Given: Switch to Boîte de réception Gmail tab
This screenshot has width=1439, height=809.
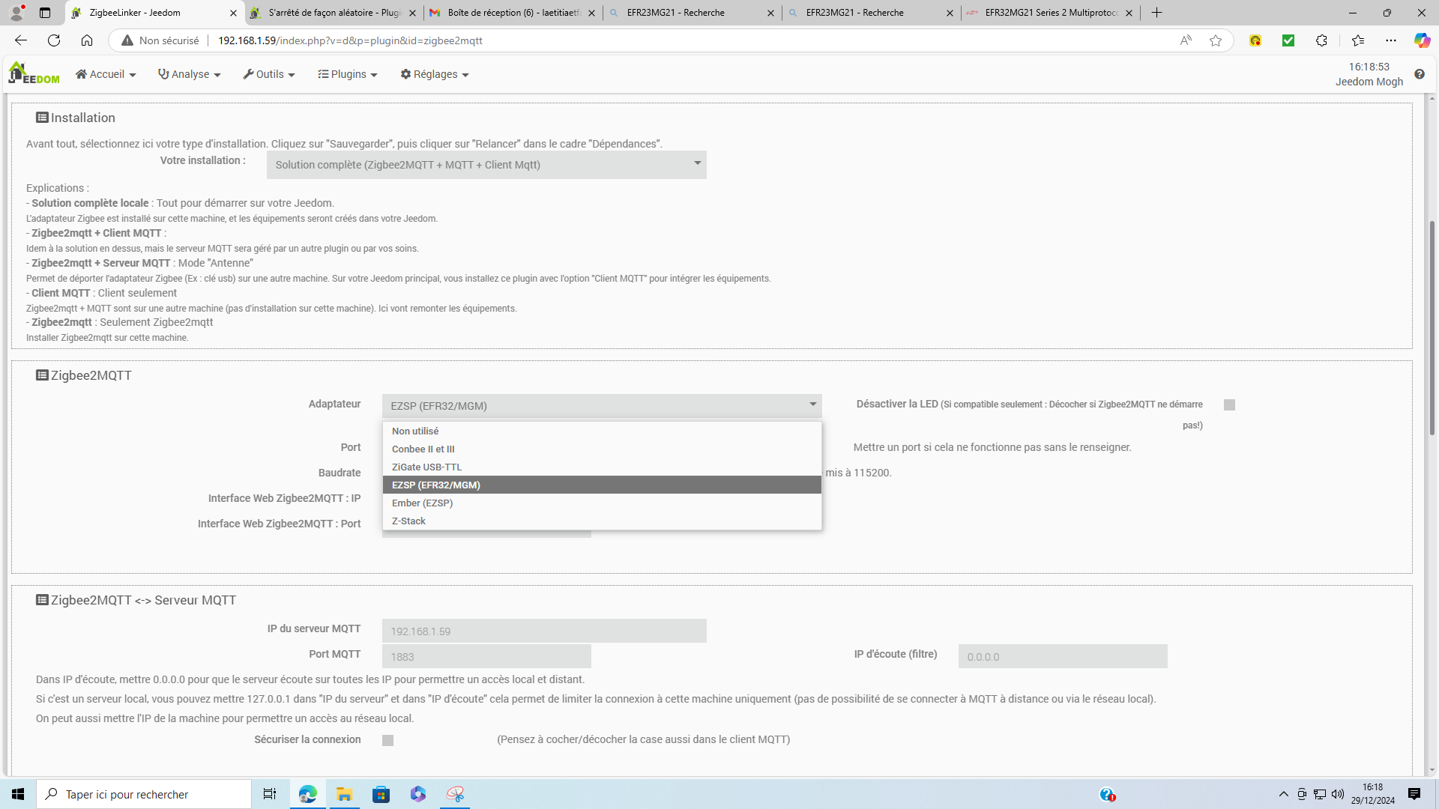Looking at the screenshot, I should click(513, 13).
